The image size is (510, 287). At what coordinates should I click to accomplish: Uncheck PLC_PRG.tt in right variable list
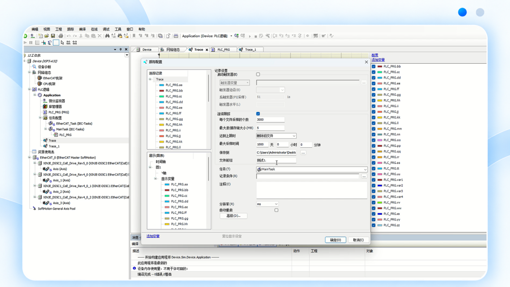click(x=374, y=169)
